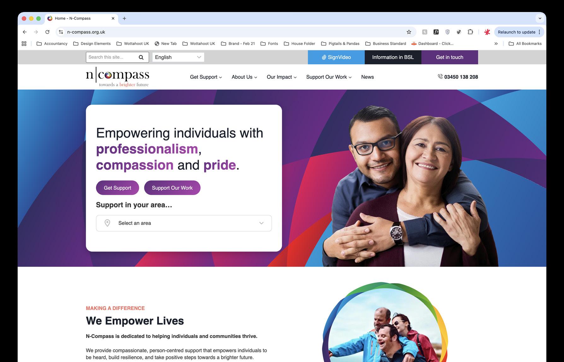Click the Get in touch button

pos(449,57)
